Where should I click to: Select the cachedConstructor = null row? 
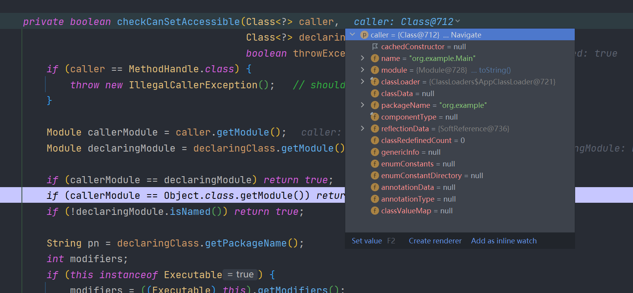460,46
